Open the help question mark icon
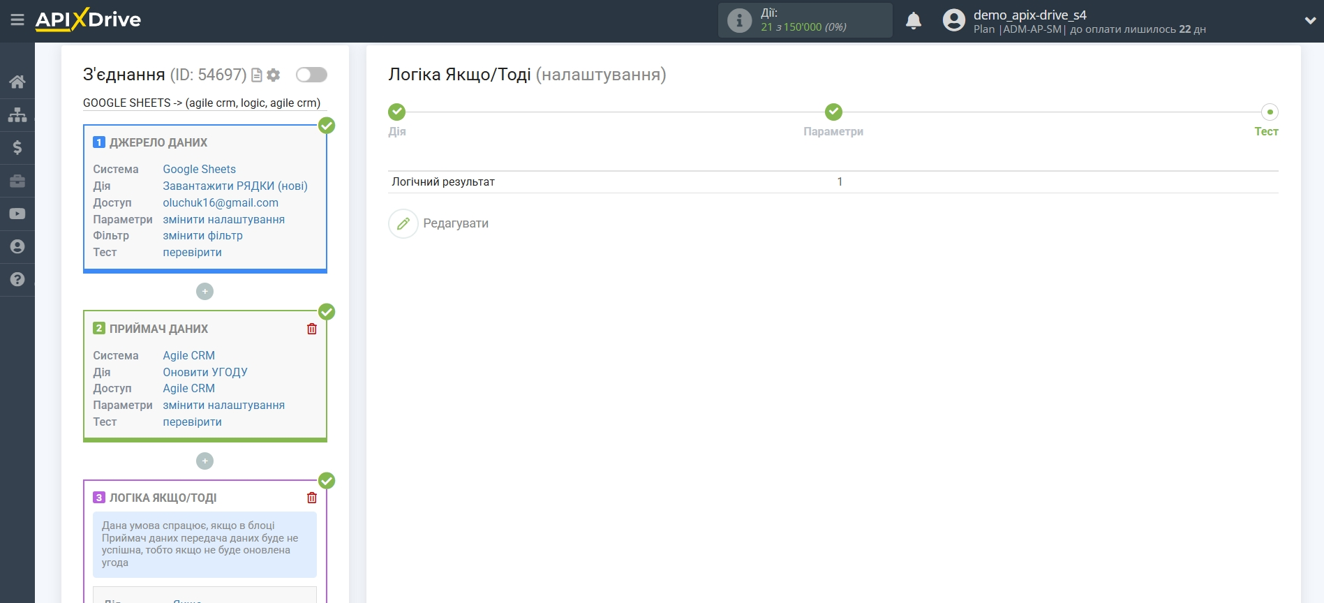Viewport: 1324px width, 603px height. point(17,279)
